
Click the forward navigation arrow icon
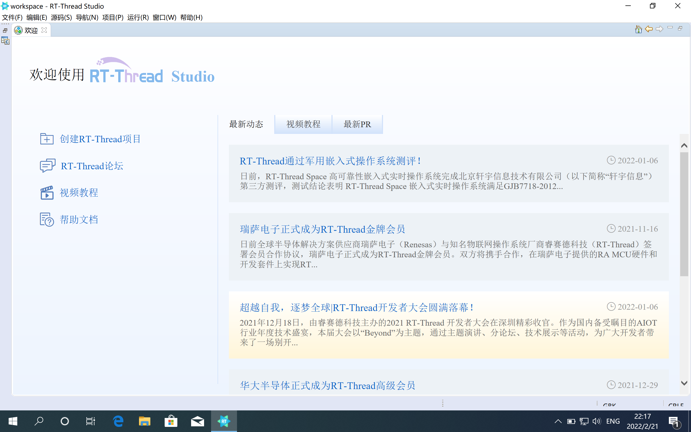[x=659, y=29]
